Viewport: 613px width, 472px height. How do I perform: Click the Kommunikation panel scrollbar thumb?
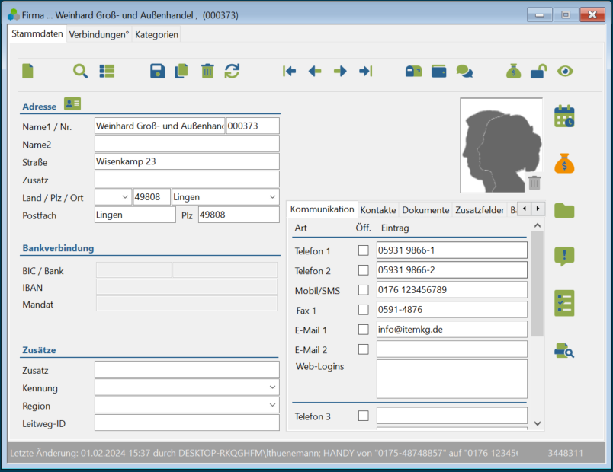(538, 283)
